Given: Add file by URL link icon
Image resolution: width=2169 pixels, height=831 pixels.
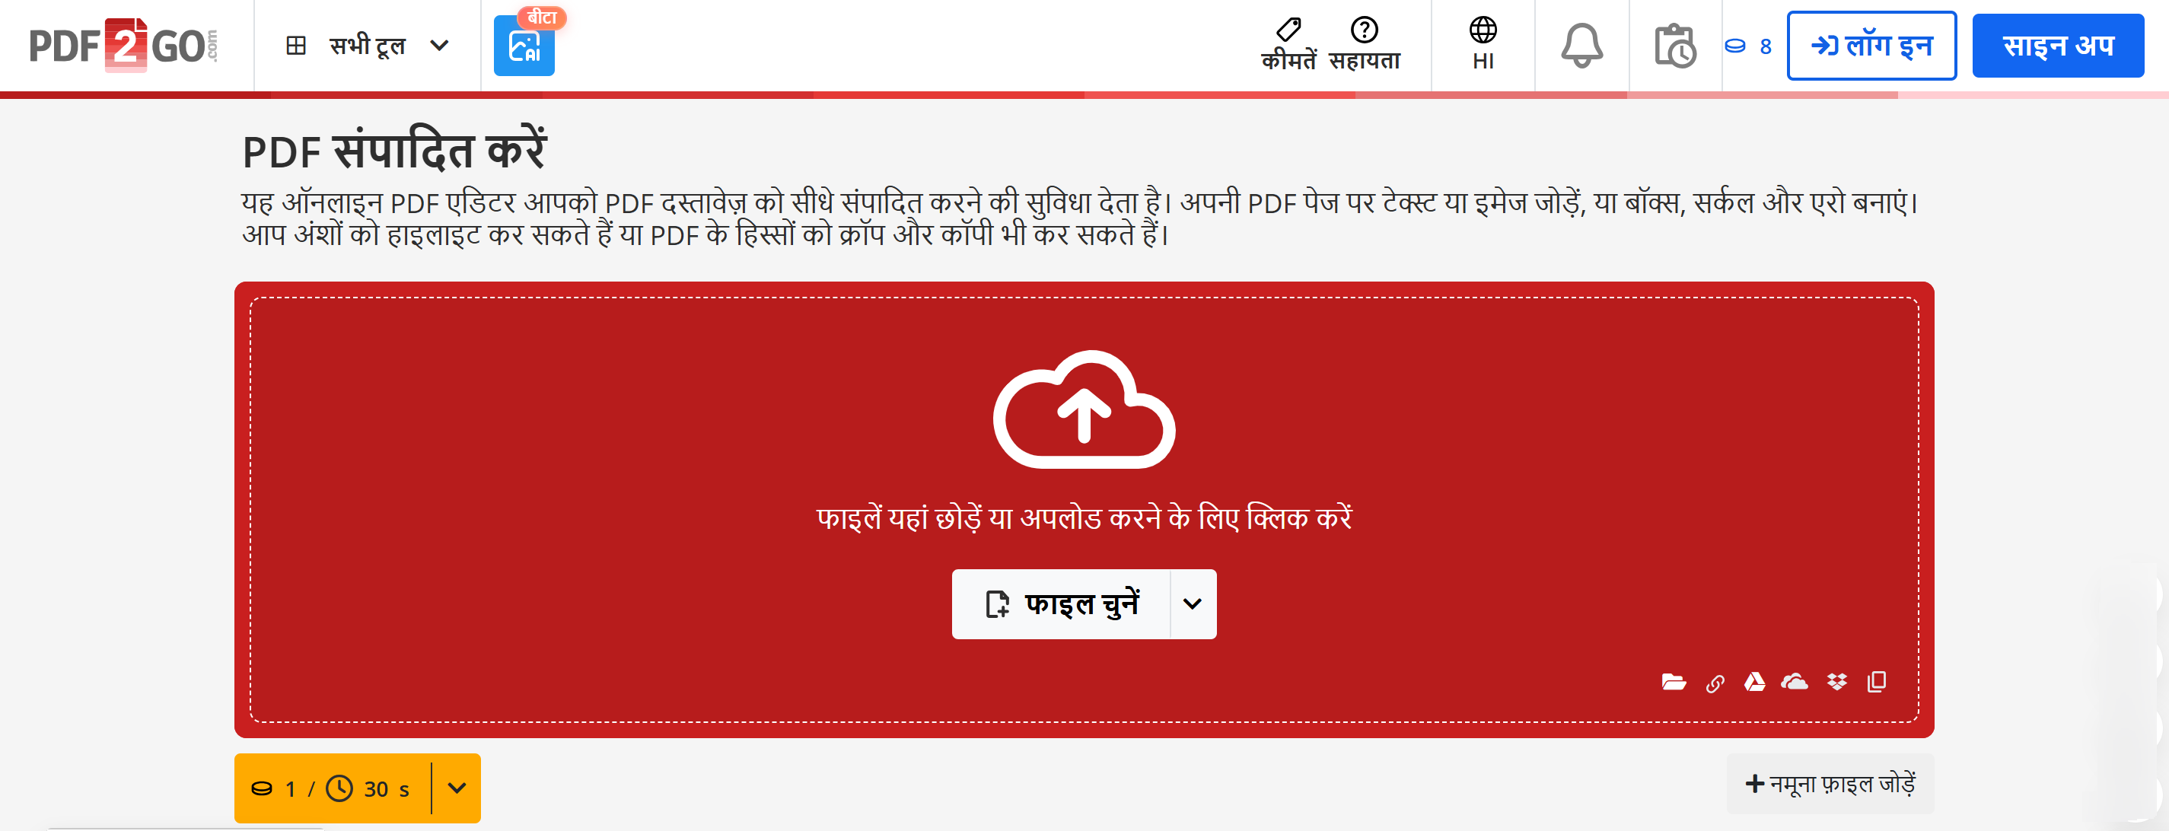Looking at the screenshot, I should (1715, 683).
